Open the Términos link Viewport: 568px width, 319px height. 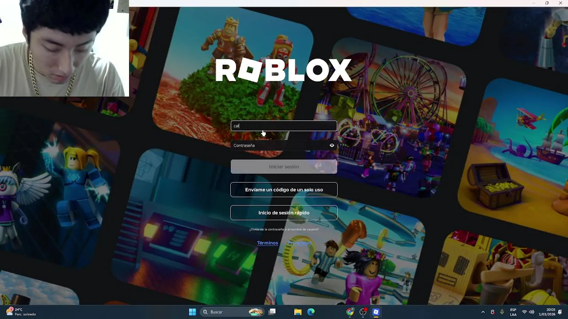pos(268,243)
